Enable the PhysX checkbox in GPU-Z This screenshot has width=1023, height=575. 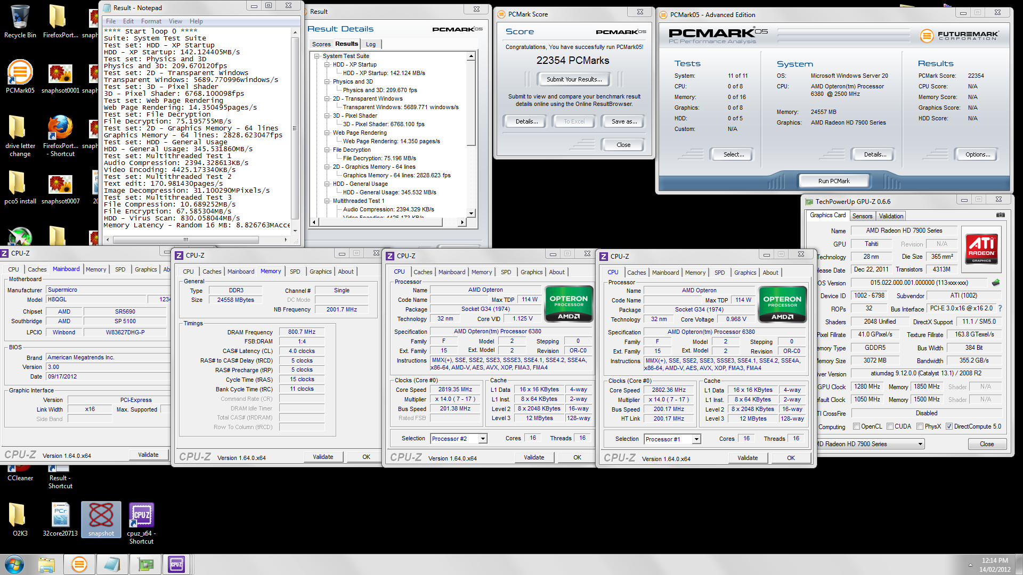pos(920,426)
